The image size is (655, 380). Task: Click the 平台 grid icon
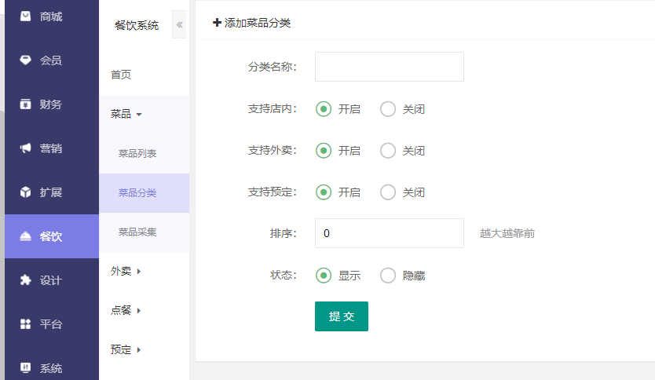(26, 323)
